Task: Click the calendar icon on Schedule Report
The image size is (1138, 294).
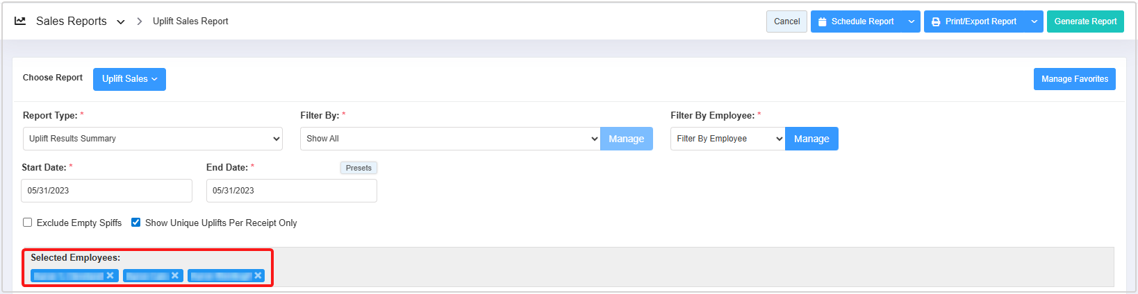Action: [x=823, y=21]
